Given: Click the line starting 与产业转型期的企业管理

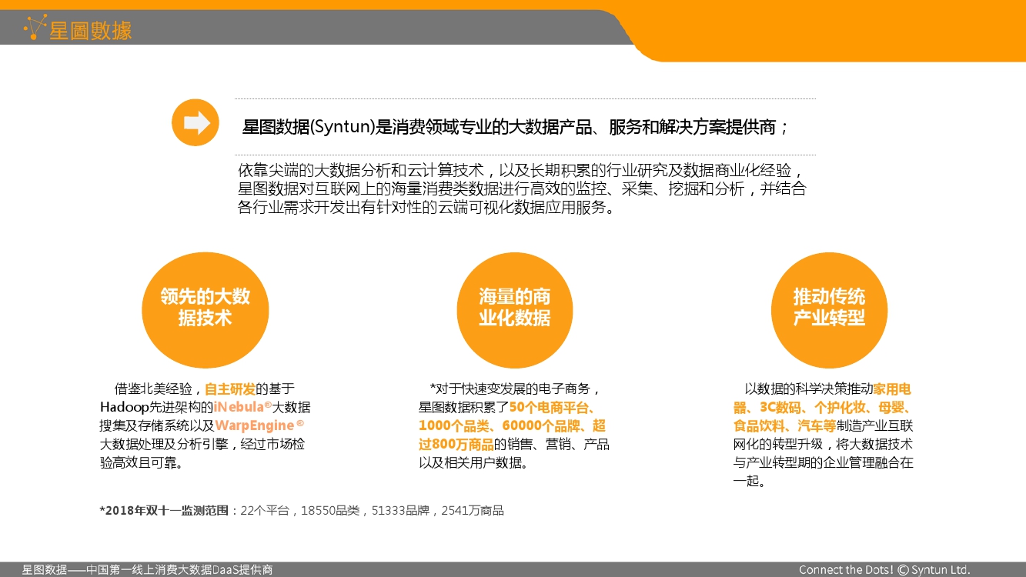Looking at the screenshot, I should (x=823, y=462).
